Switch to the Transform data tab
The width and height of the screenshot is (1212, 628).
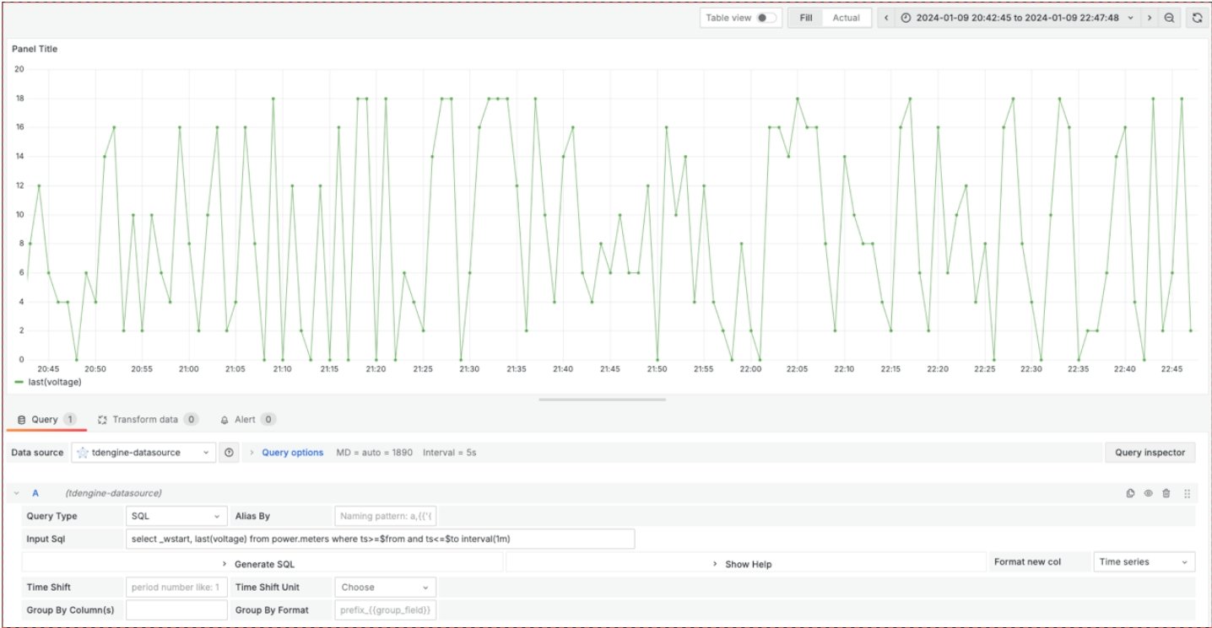point(146,419)
